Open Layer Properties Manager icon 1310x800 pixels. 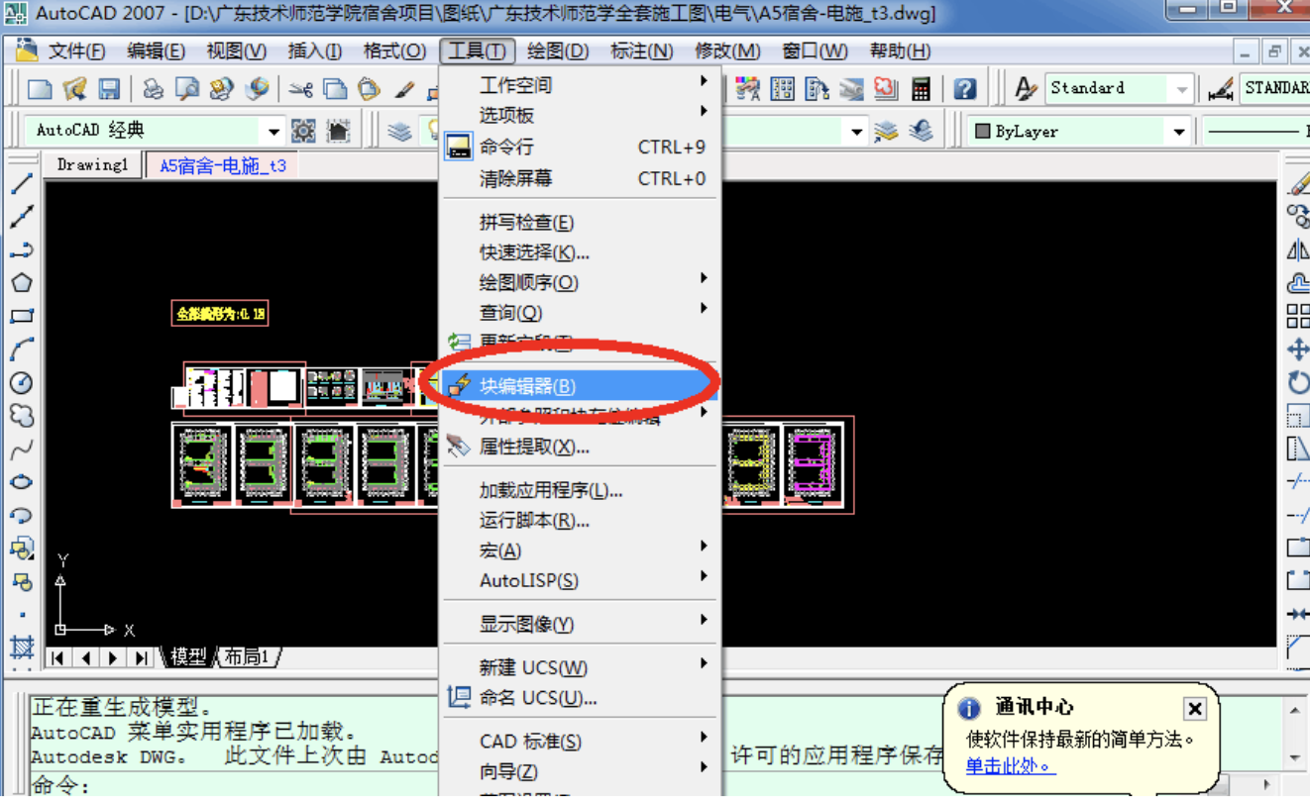coord(399,131)
